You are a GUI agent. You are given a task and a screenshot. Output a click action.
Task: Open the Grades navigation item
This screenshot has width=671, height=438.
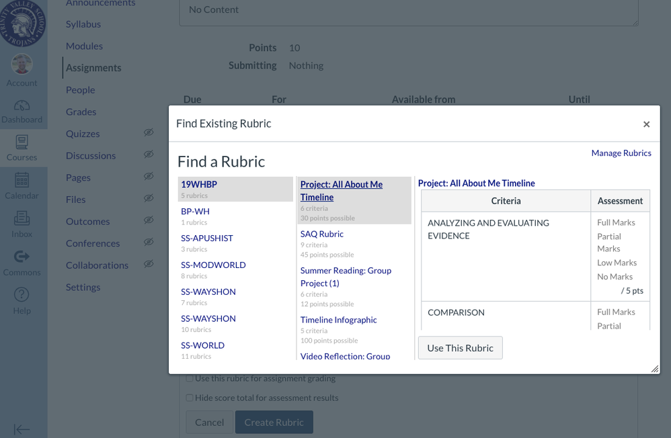(x=83, y=112)
